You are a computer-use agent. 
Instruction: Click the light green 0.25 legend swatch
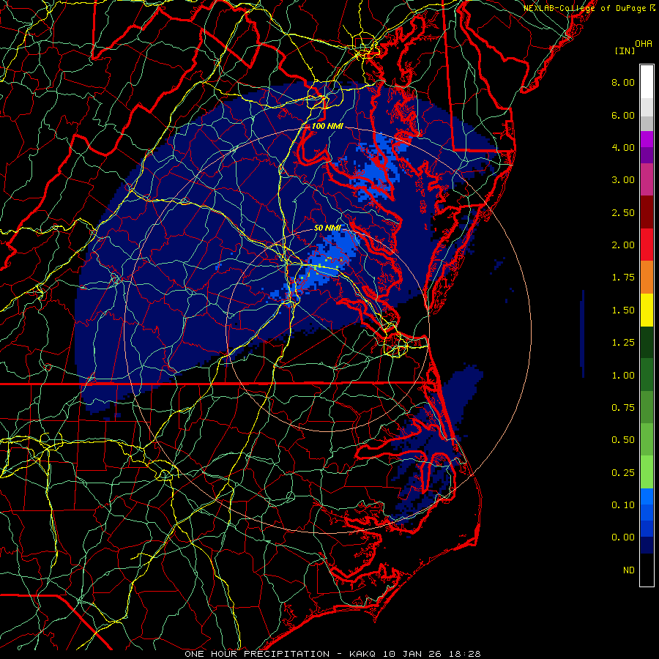pyautogui.click(x=647, y=472)
